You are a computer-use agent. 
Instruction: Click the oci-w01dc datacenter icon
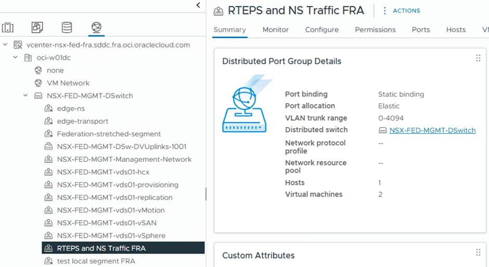click(28, 58)
